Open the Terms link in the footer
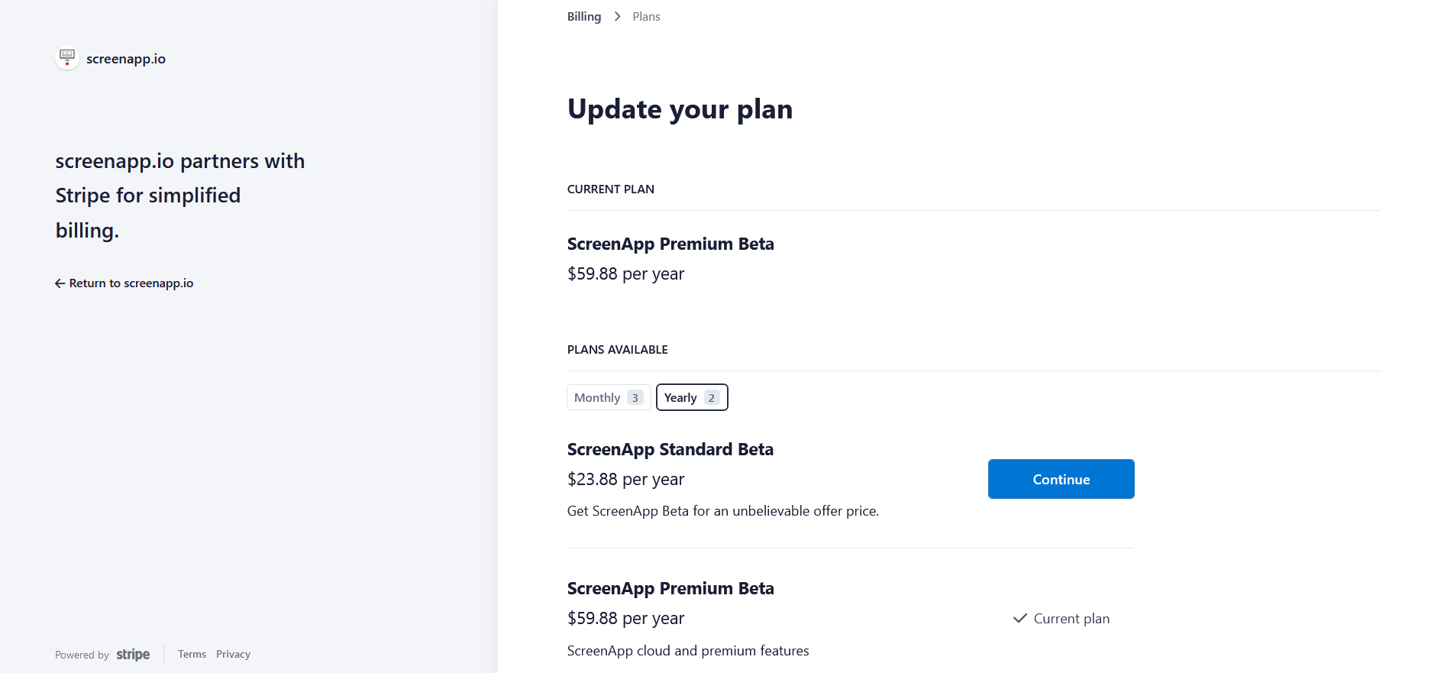This screenshot has width=1441, height=673. (192, 655)
